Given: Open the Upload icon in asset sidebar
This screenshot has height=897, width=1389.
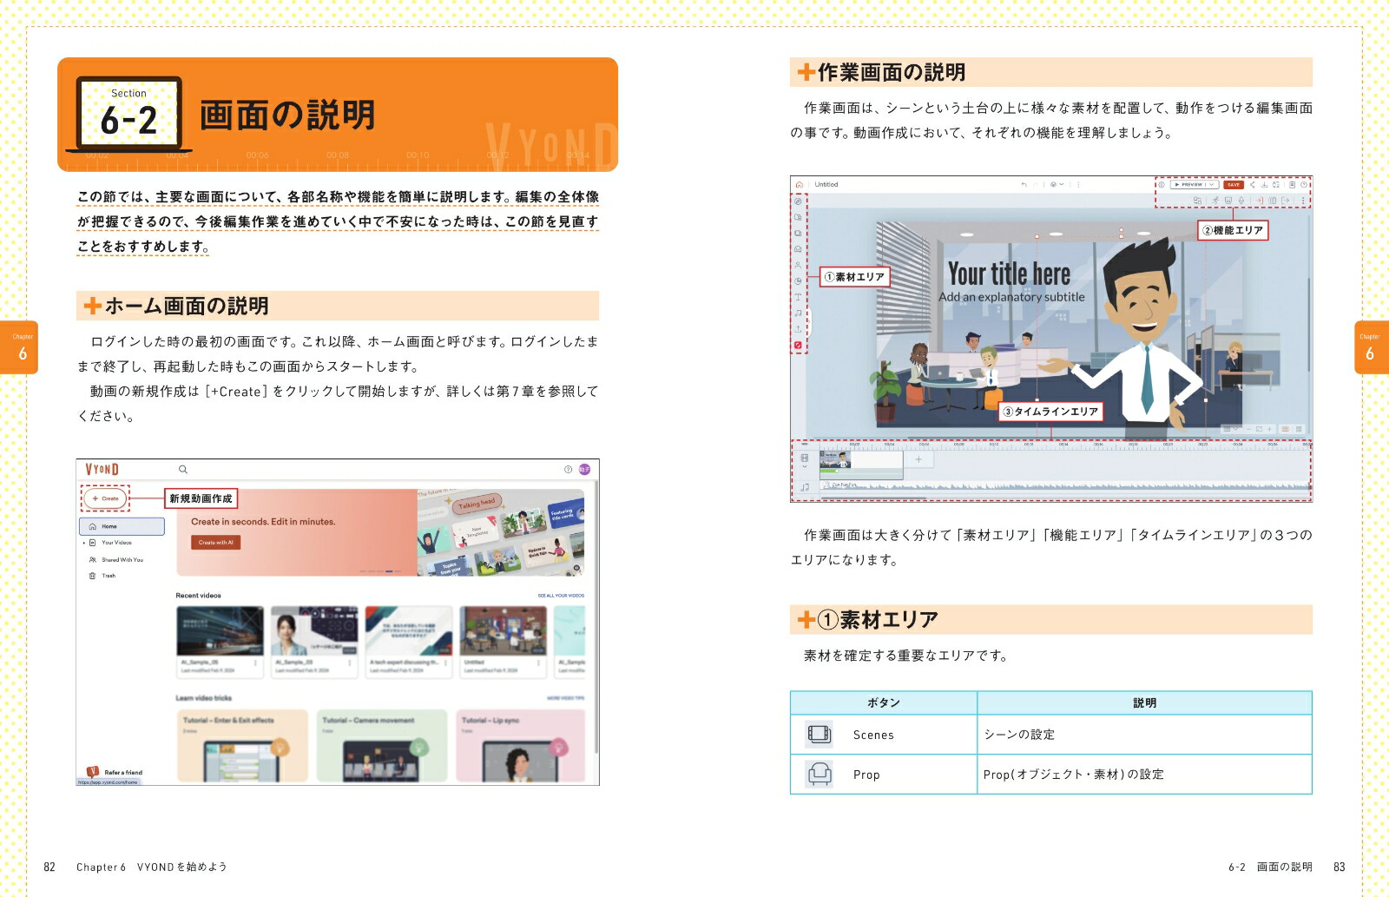Looking at the screenshot, I should 798,329.
